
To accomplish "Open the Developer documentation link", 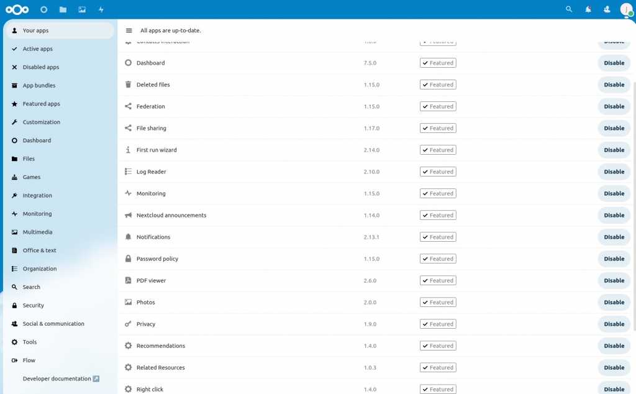I will pyautogui.click(x=57, y=378).
